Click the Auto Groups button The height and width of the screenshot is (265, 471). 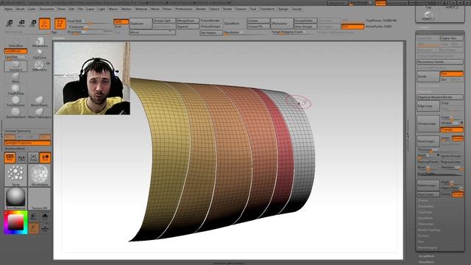tap(305, 26)
